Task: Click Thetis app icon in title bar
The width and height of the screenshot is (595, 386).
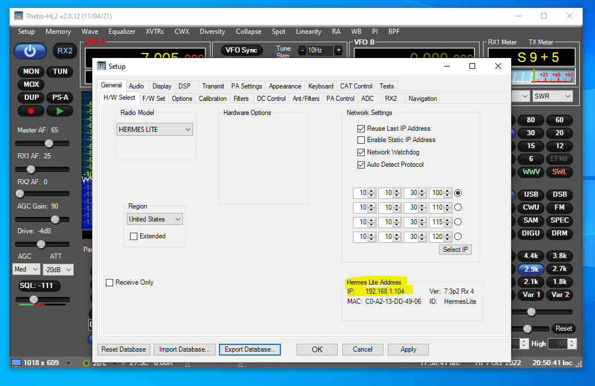Action: pos(18,16)
